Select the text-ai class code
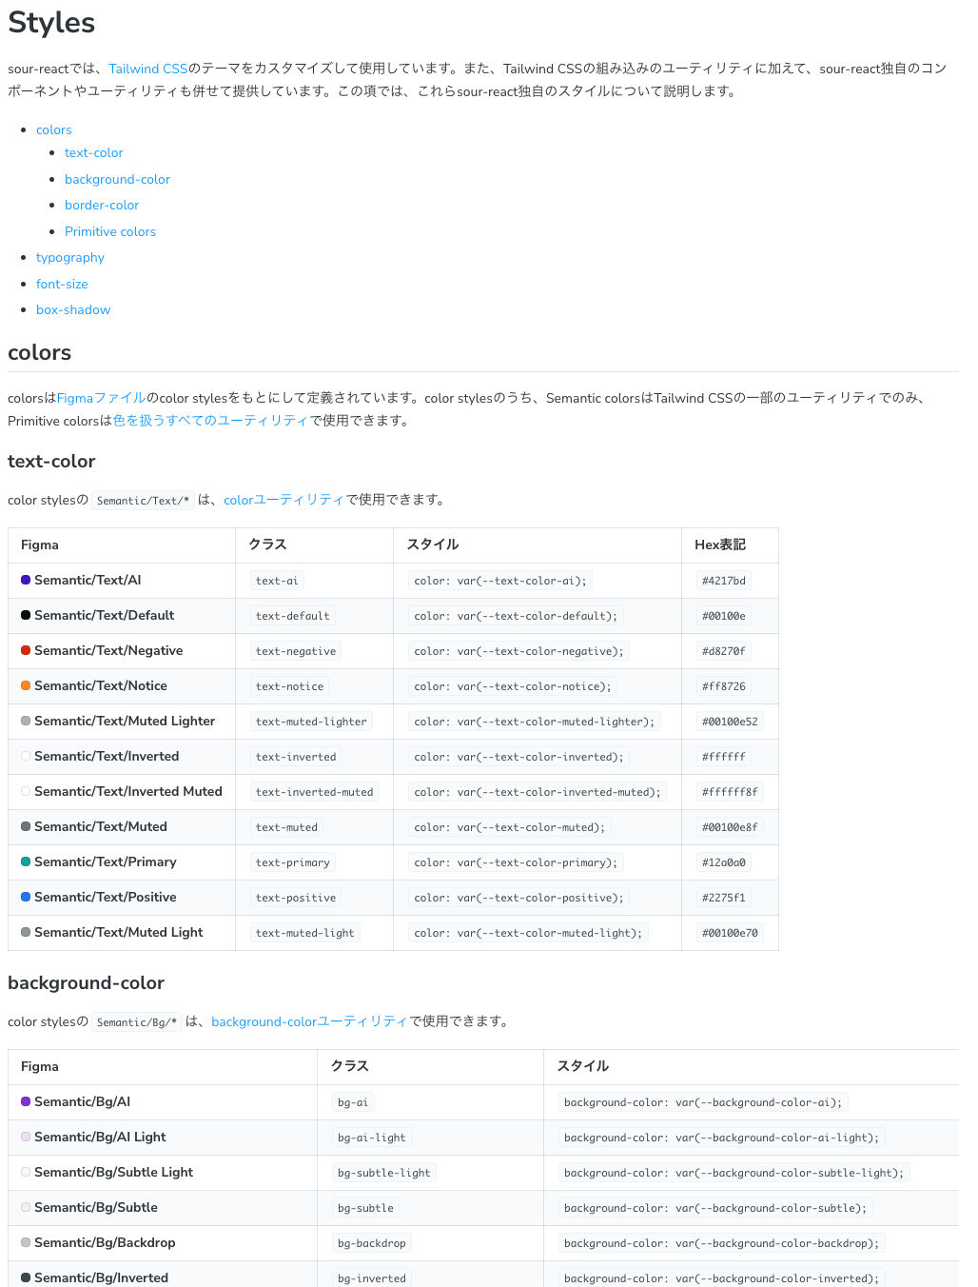 (277, 581)
